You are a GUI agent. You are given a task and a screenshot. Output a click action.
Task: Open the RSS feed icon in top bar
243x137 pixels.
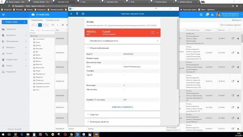(x=212, y=15)
